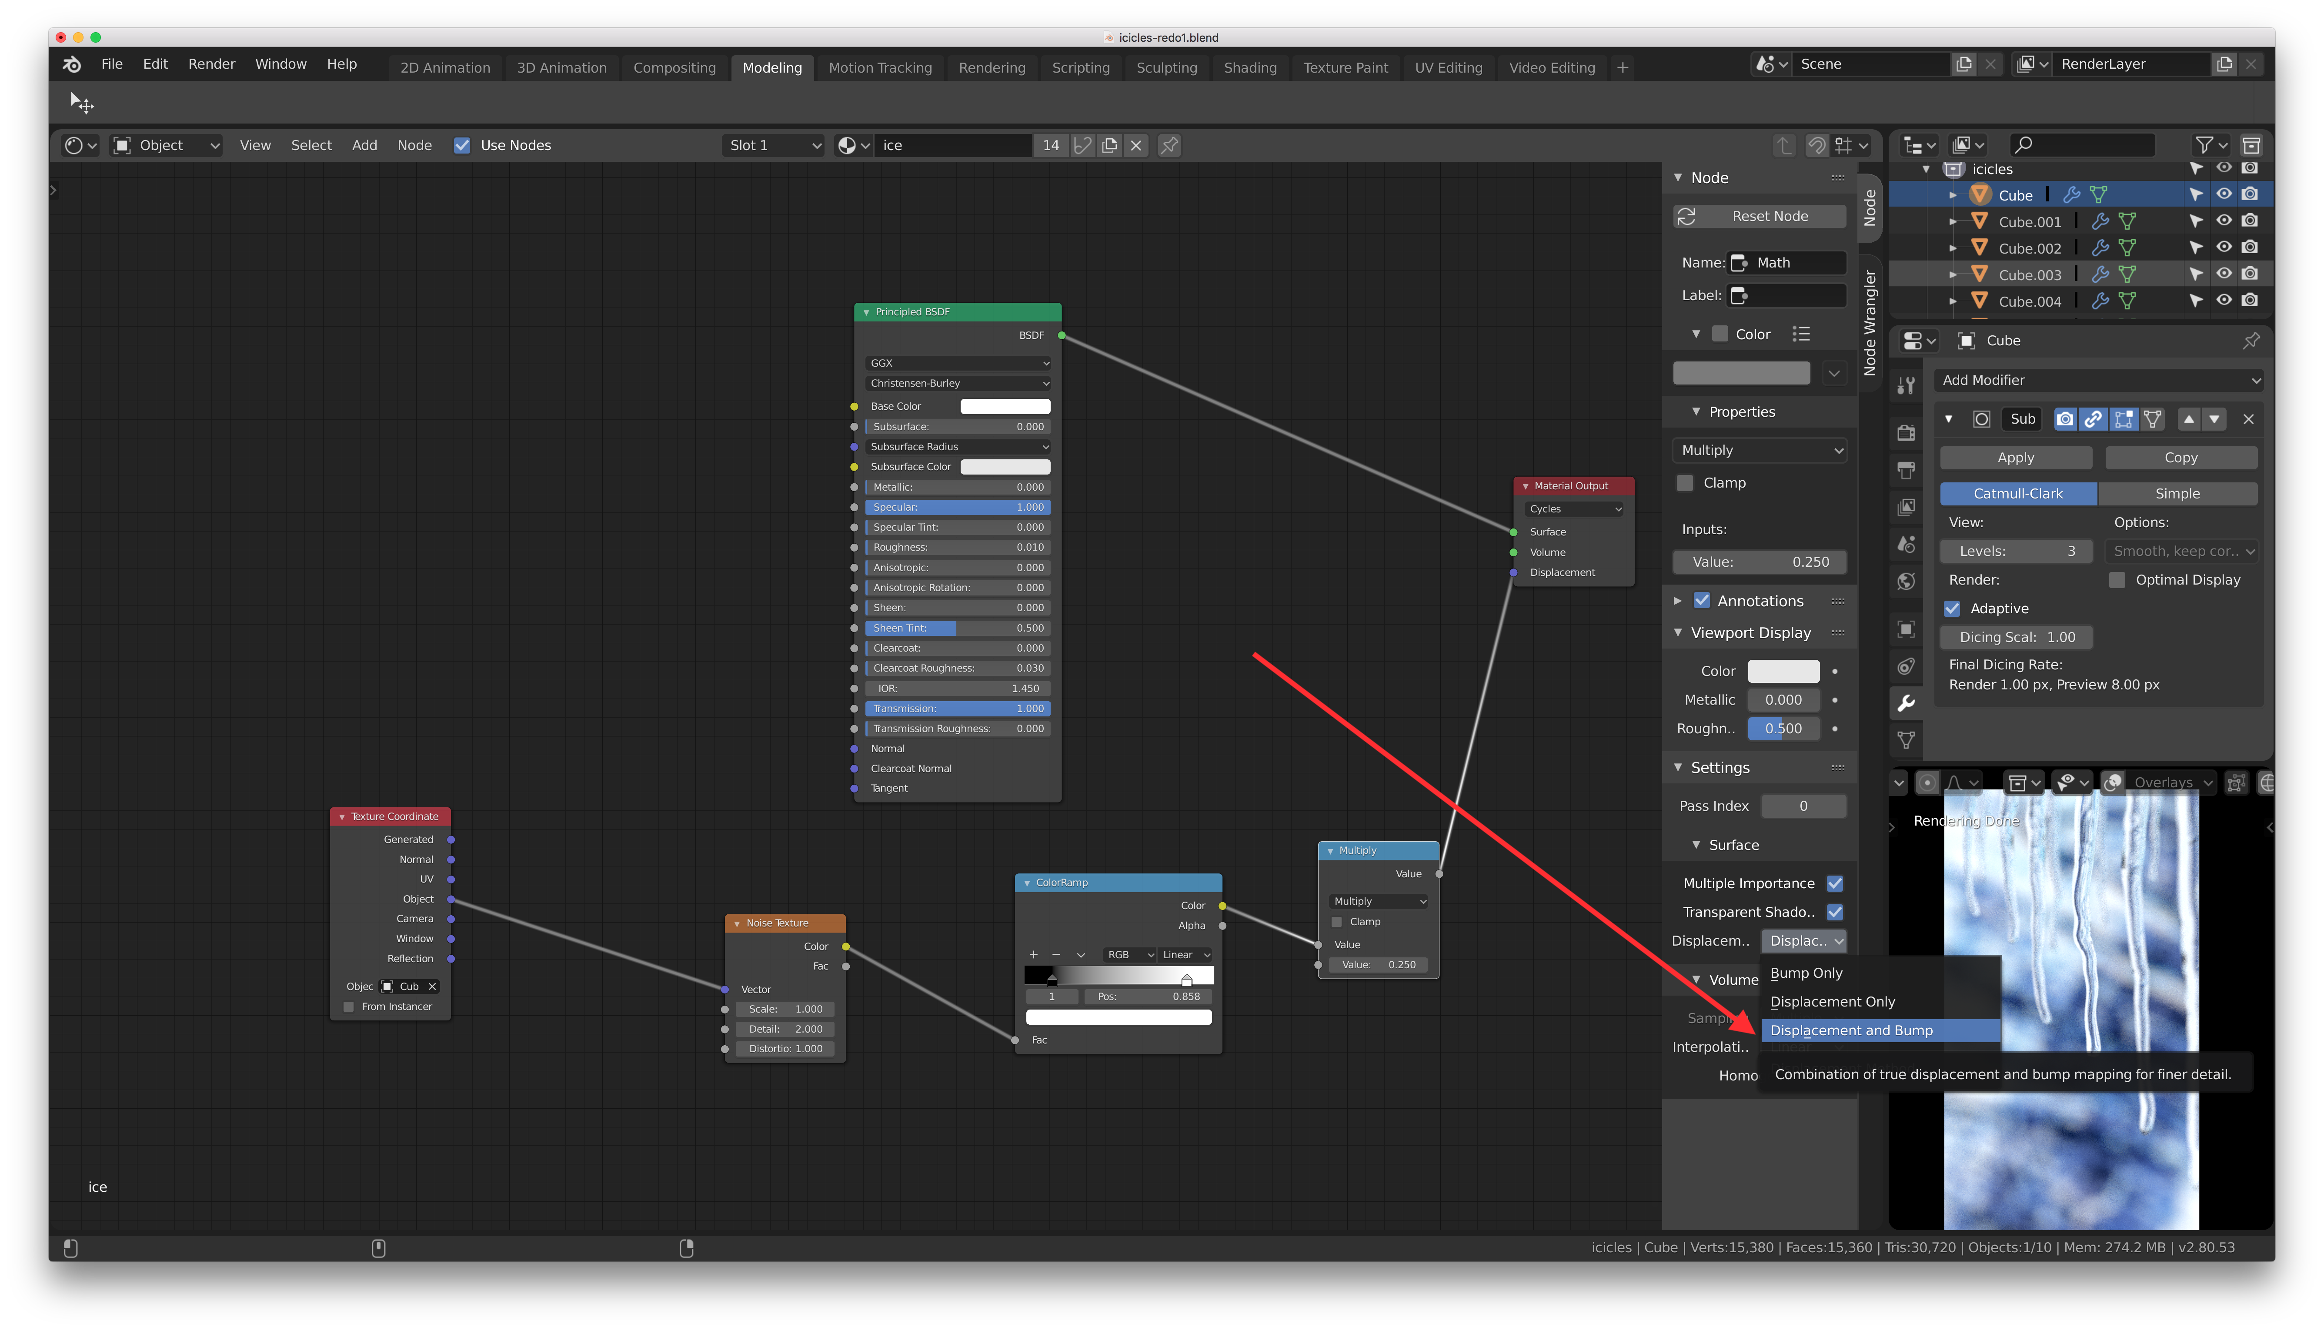Click the Viewport Display Color swatch
The image size is (2324, 1331).
point(1783,671)
